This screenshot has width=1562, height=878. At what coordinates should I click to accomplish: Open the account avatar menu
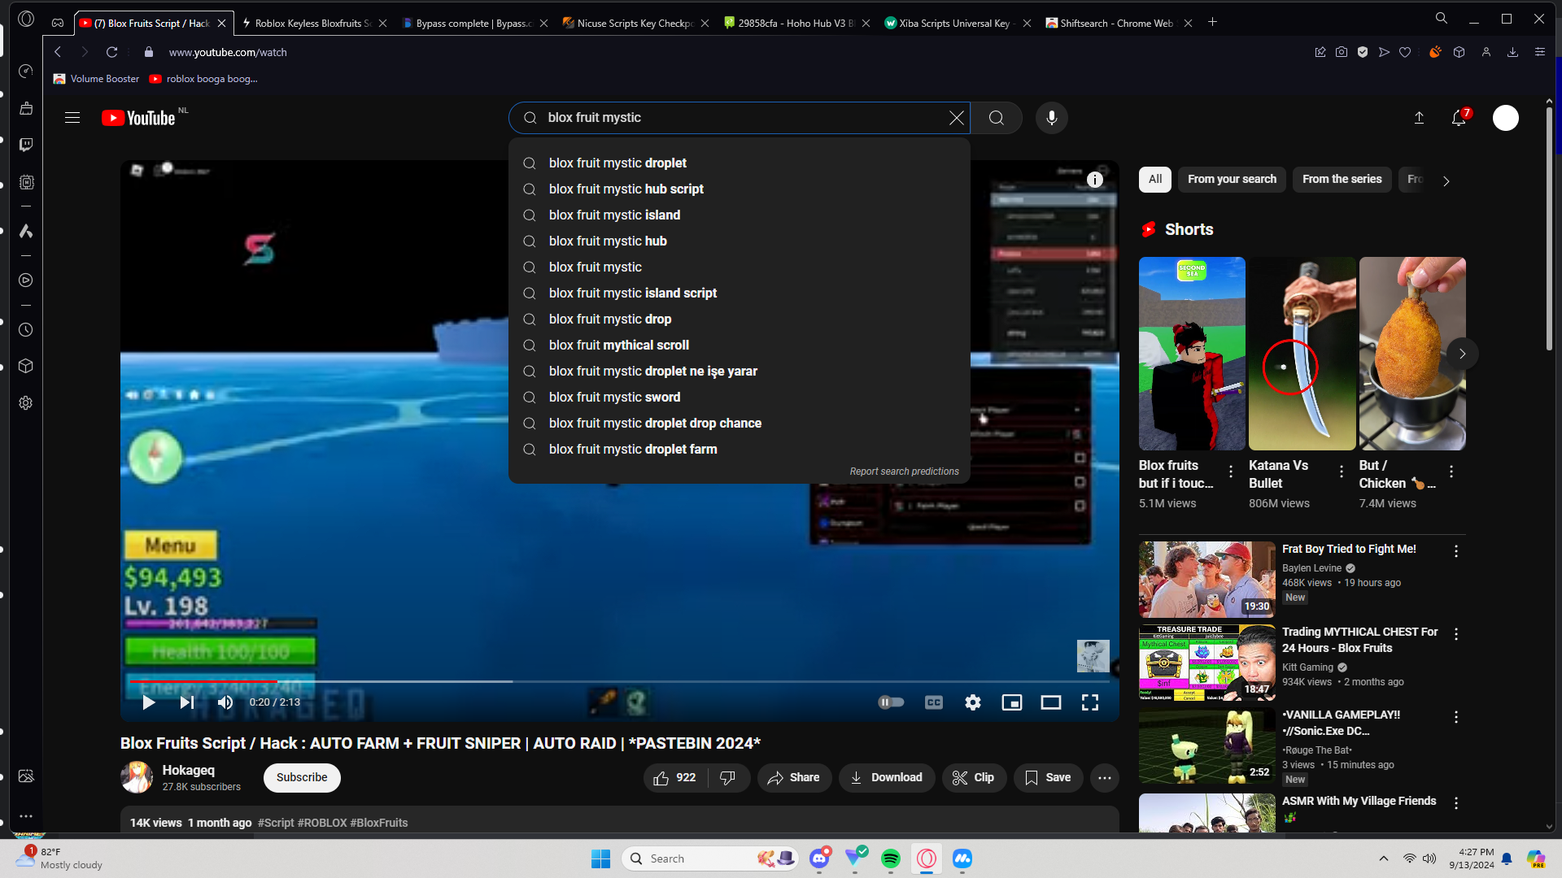1506,118
